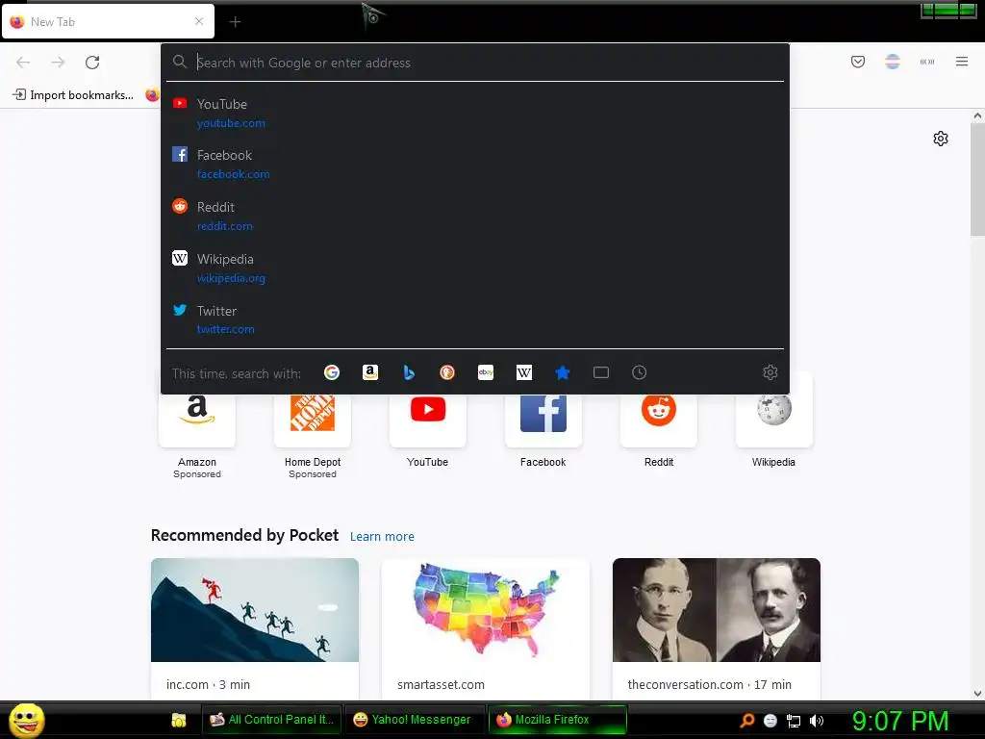Search this time with Google icon
This screenshot has width=985, height=739.
coord(332,372)
